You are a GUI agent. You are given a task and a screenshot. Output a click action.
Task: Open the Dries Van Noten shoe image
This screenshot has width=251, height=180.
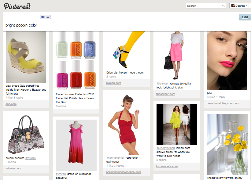pos(127,50)
